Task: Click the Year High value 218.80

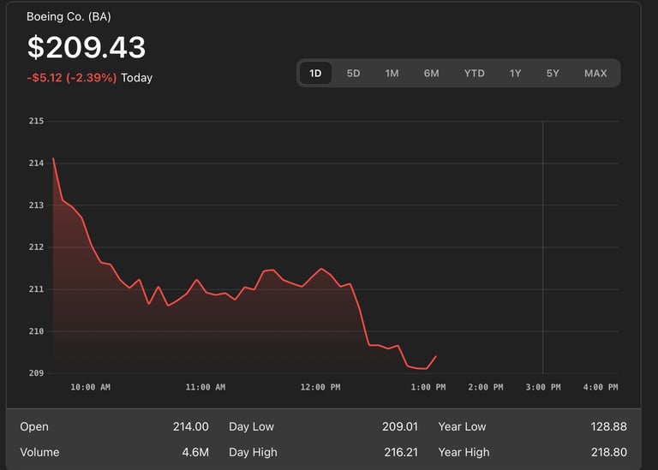Action: click(x=609, y=452)
